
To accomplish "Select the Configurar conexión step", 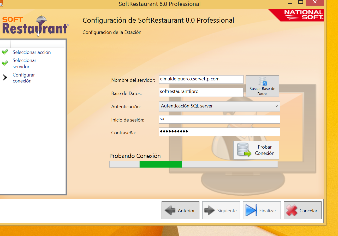I will (x=24, y=78).
